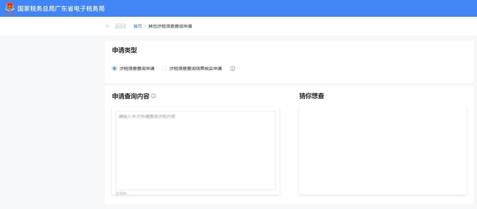The width and height of the screenshot is (477, 209).
Task: Open the info icon beside the application type options
Action: coord(233,69)
